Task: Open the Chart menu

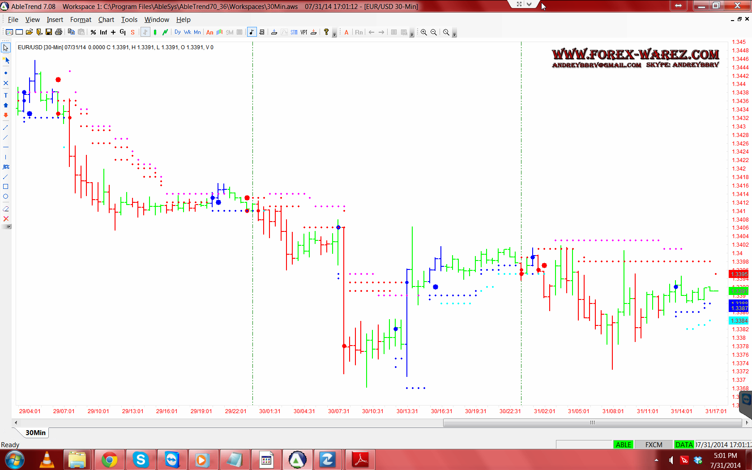Action: point(106,20)
